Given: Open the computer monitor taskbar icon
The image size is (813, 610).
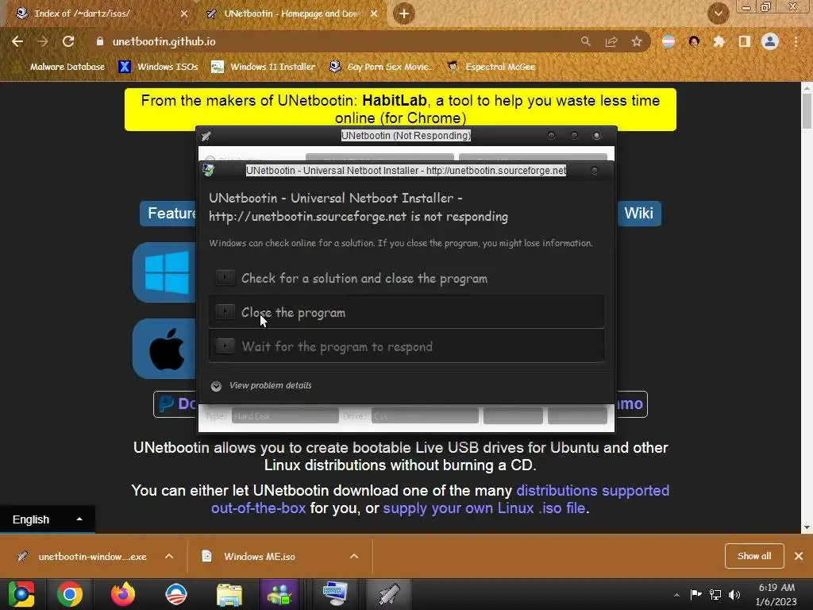Looking at the screenshot, I should point(335,594).
